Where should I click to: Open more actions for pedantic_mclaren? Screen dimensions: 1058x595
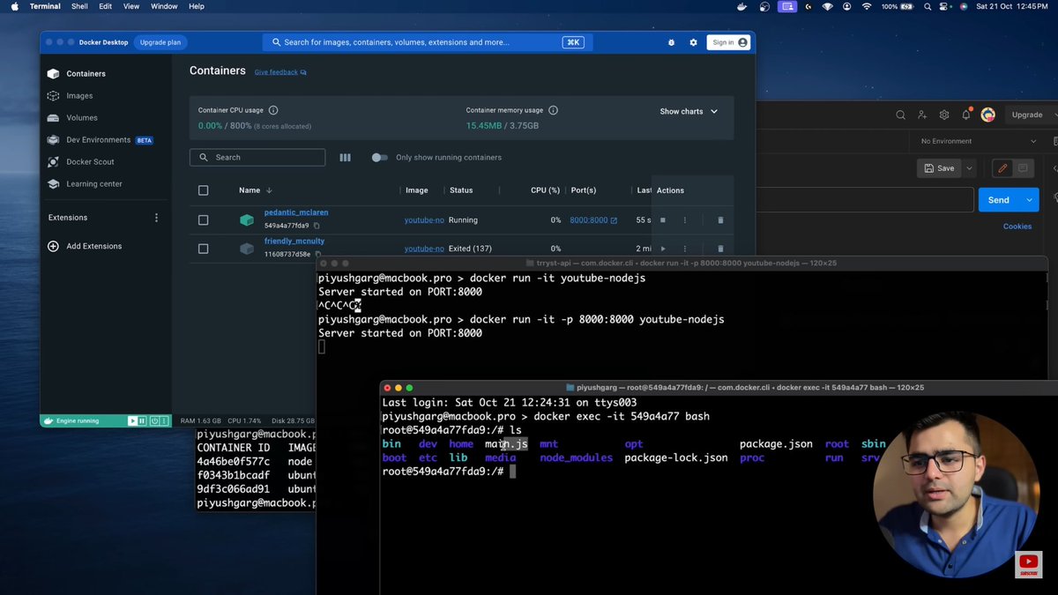[x=684, y=220]
